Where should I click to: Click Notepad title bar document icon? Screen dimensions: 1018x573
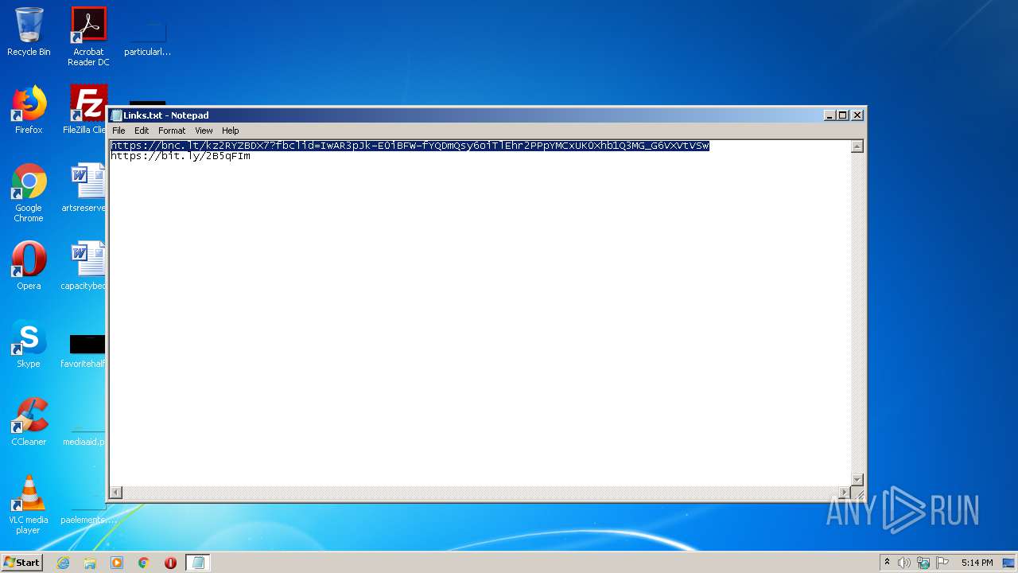[x=116, y=115]
